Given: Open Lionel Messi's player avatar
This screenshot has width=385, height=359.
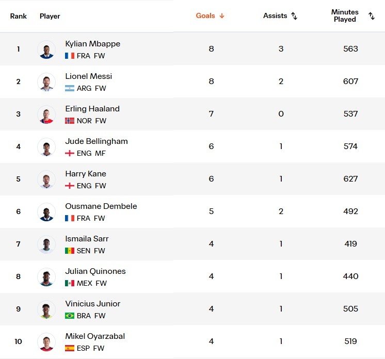Looking at the screenshot, I should click(x=46, y=82).
